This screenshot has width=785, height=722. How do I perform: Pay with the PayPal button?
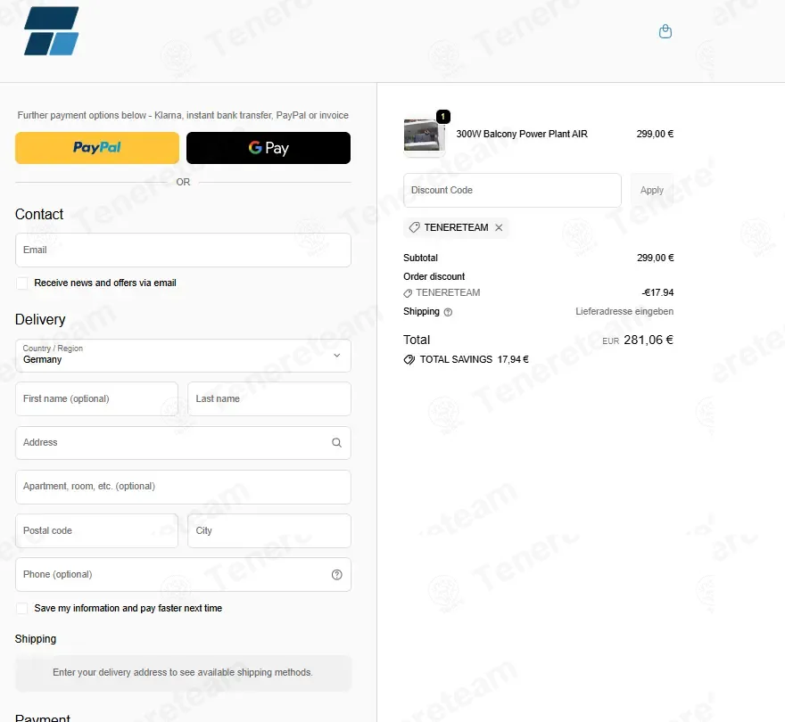[x=97, y=148]
